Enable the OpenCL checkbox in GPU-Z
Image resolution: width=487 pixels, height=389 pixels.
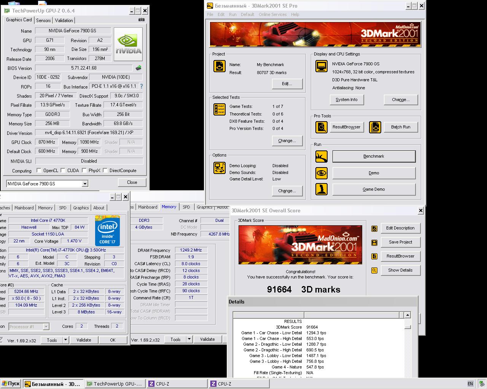click(38, 171)
